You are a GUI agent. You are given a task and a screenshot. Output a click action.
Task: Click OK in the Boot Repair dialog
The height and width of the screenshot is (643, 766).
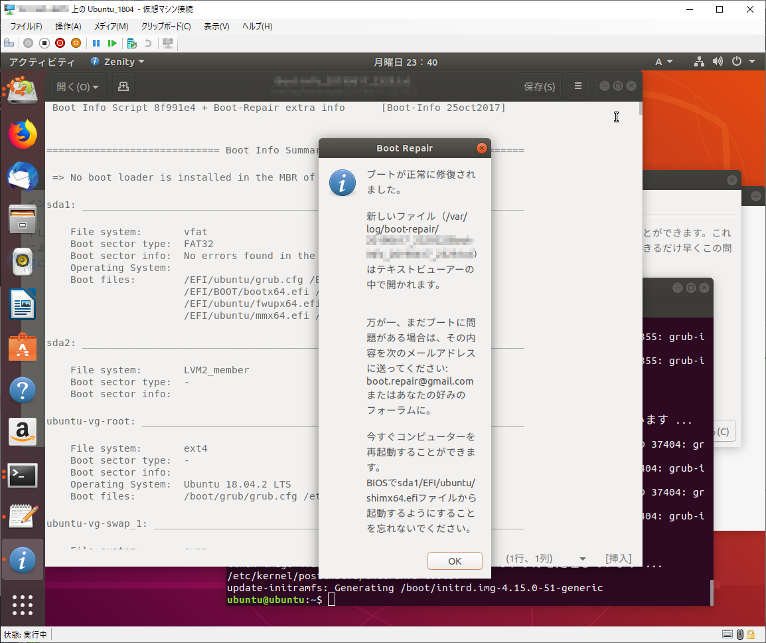click(455, 561)
